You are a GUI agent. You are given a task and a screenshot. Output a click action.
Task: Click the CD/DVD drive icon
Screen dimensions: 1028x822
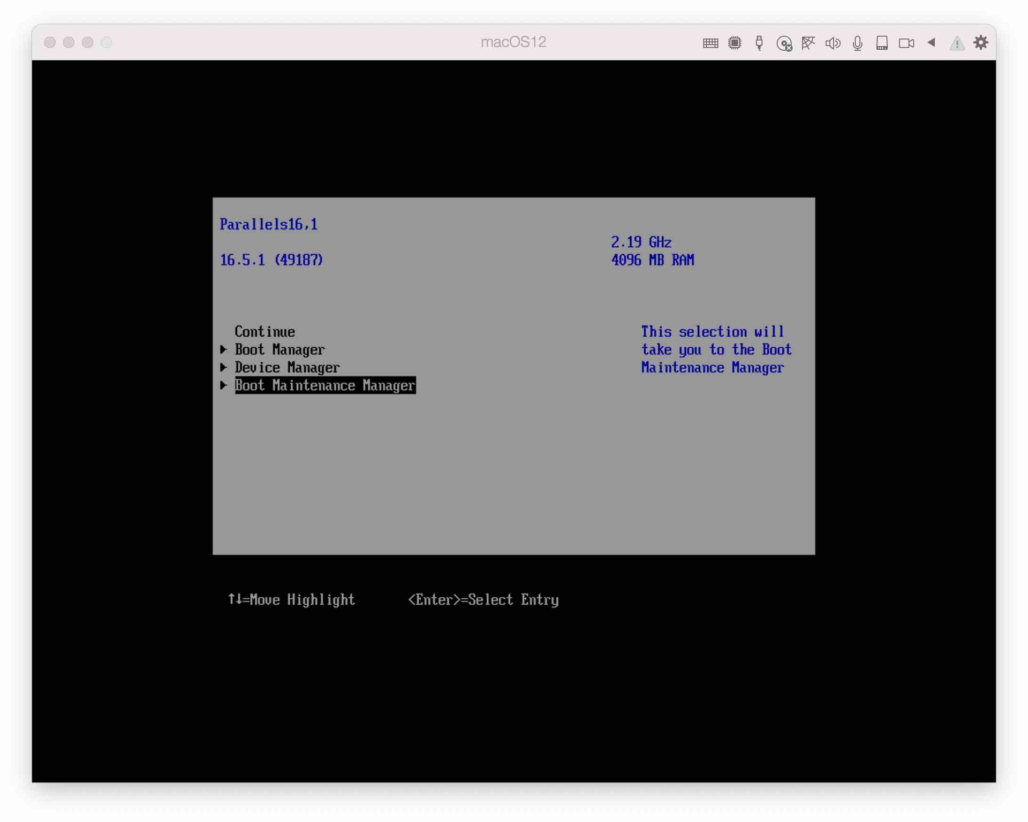[x=784, y=43]
